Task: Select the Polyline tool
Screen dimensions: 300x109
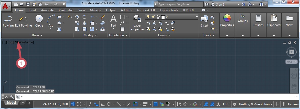Action: click(x=8, y=21)
